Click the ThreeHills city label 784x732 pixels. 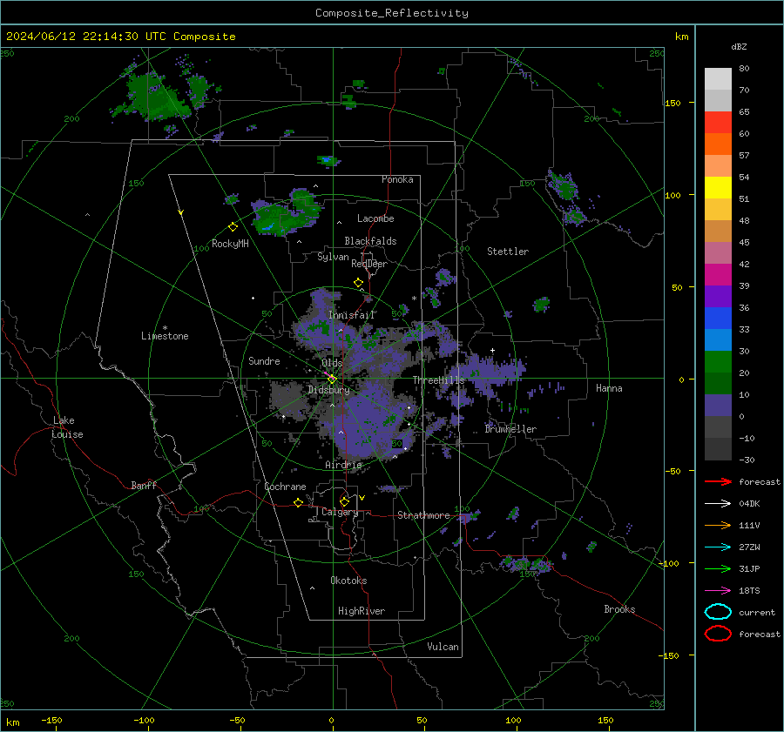[x=438, y=380]
